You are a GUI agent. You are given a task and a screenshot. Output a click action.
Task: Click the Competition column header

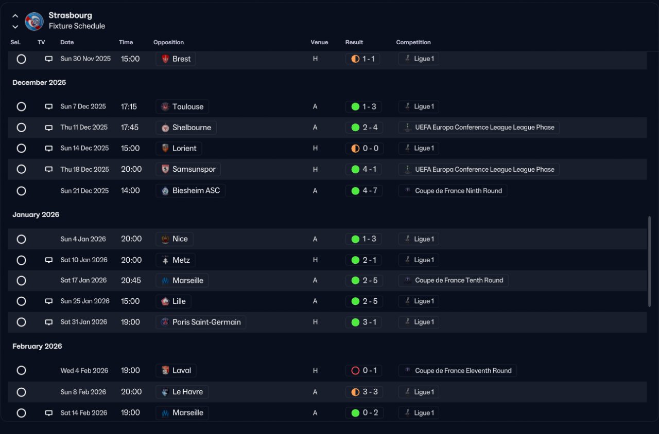[413, 42]
